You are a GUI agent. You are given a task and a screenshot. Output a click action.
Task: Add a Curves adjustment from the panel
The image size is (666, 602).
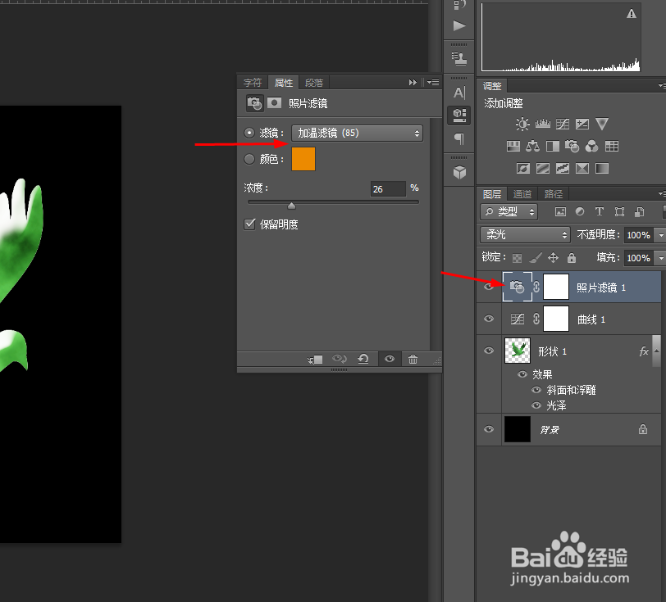pos(563,124)
